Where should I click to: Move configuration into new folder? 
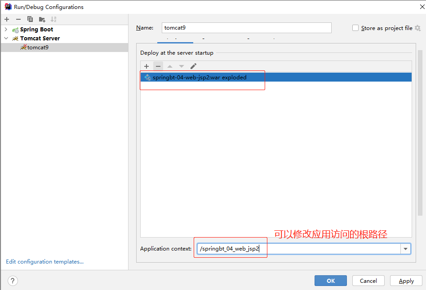tap(42, 19)
